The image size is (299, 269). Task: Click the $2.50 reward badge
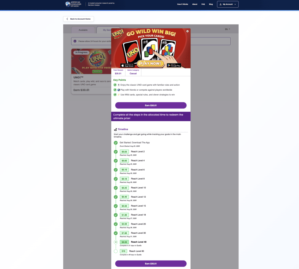coord(124,224)
